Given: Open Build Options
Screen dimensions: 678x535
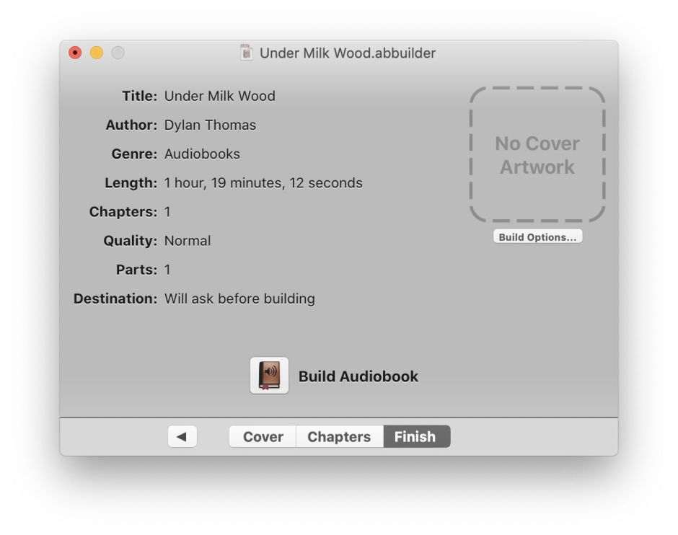Looking at the screenshot, I should 537,235.
